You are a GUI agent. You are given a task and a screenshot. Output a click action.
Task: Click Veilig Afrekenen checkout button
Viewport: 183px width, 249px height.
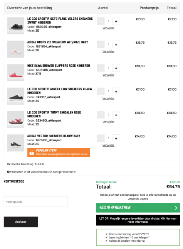(138, 208)
